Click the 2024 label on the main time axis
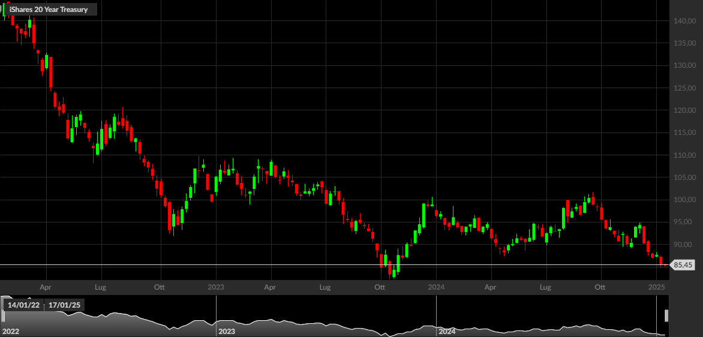This screenshot has width=703, height=337. pos(436,287)
